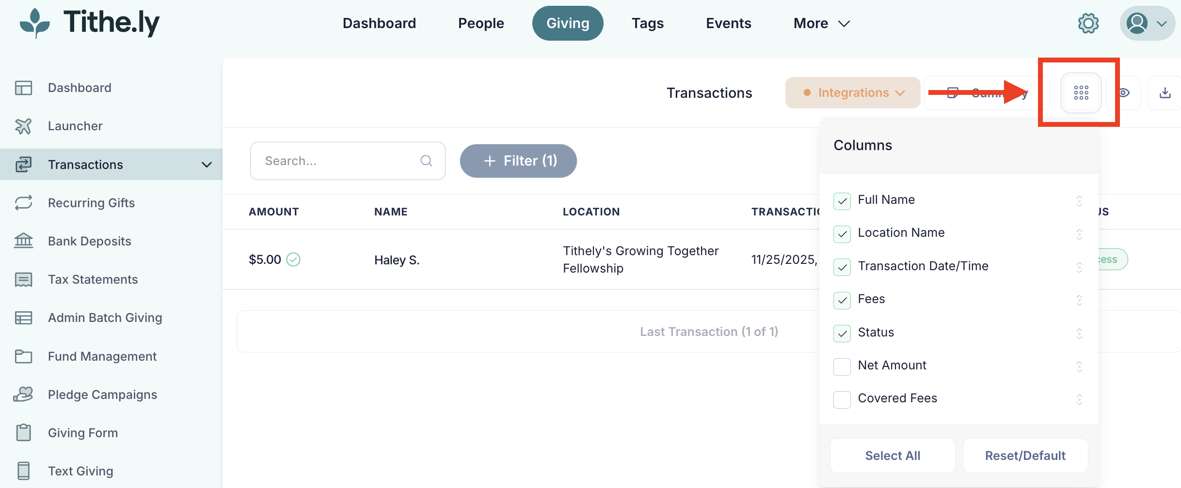Click Tithely's Growing Together Fellowship location
The height and width of the screenshot is (488, 1181).
[x=640, y=259]
